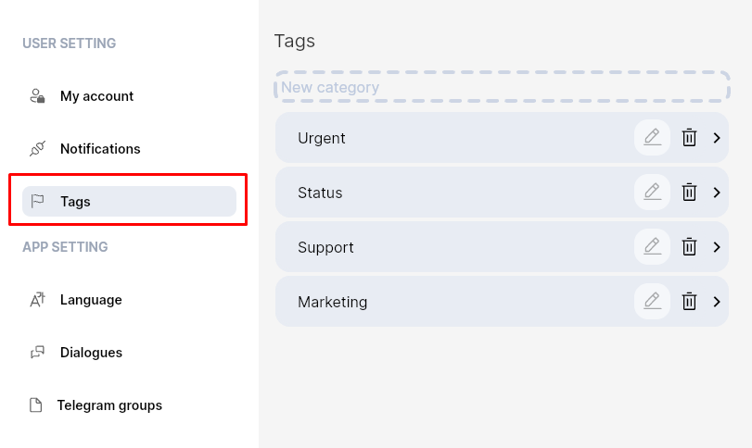Click the New category input field
This screenshot has height=448, width=752.
[502, 88]
